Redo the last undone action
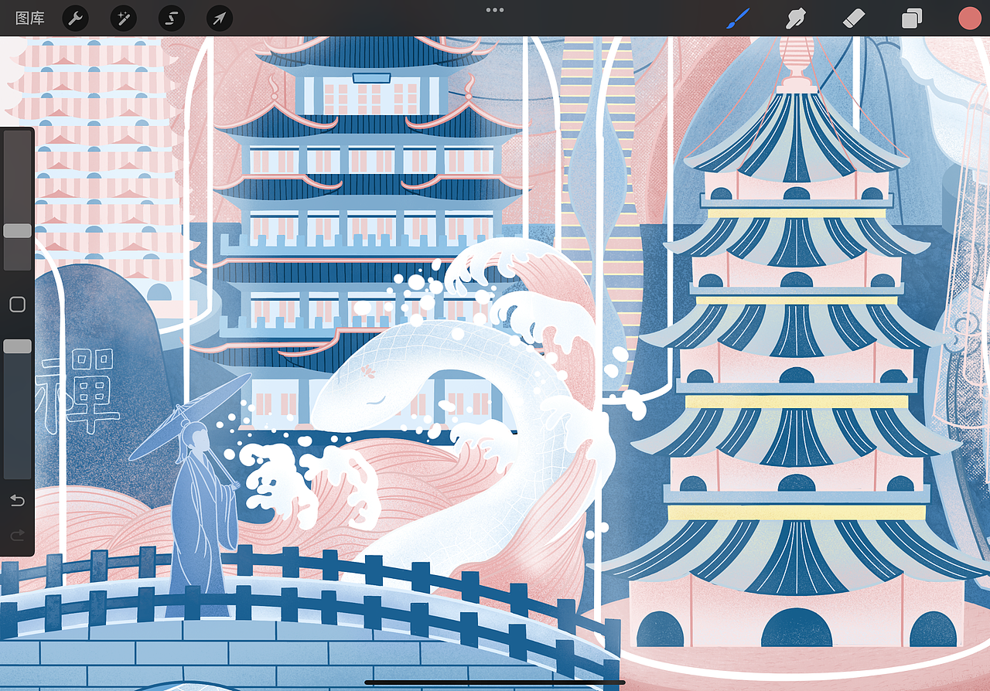This screenshot has width=990, height=691. click(x=17, y=535)
